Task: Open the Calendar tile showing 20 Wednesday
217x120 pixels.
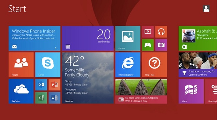Action: [88, 38]
